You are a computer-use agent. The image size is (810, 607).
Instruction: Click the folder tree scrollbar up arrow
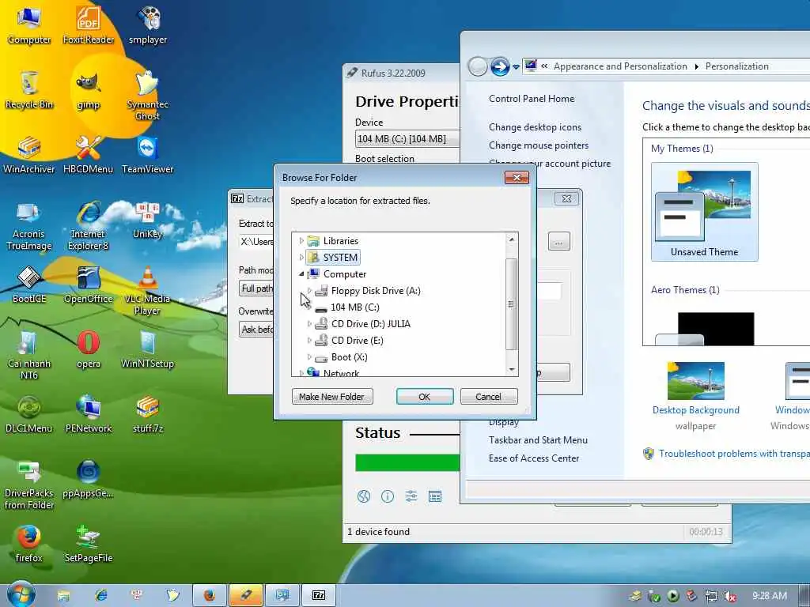pos(512,239)
